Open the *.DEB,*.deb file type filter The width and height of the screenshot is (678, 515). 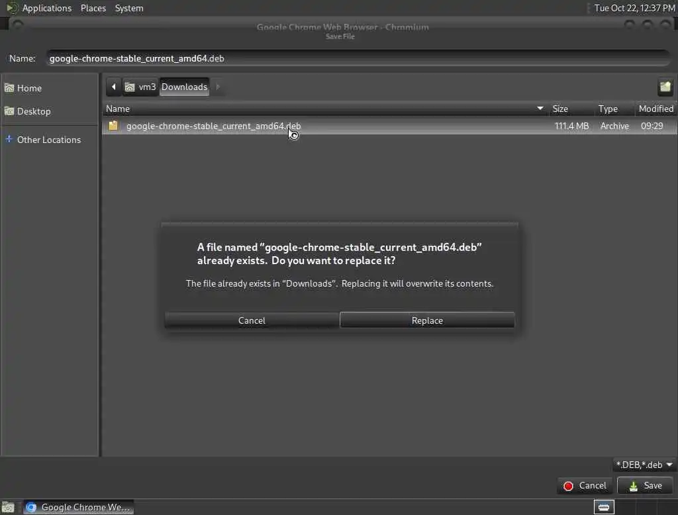pyautogui.click(x=644, y=465)
